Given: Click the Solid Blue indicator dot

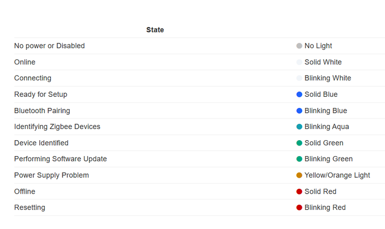Looking at the screenshot, I should coord(299,95).
